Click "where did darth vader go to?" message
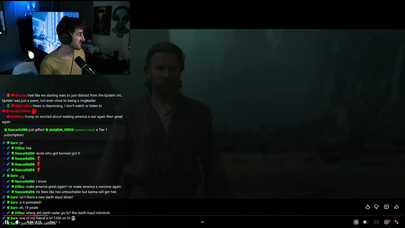Screen dimensions: 405x228 [x=56, y=213]
